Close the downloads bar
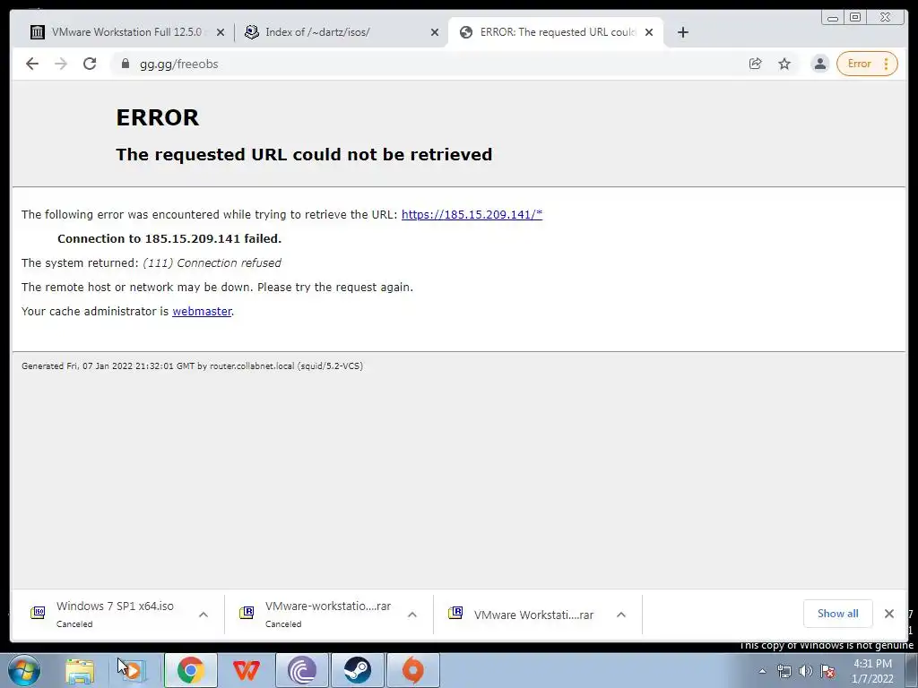Image resolution: width=918 pixels, height=688 pixels. point(888,613)
